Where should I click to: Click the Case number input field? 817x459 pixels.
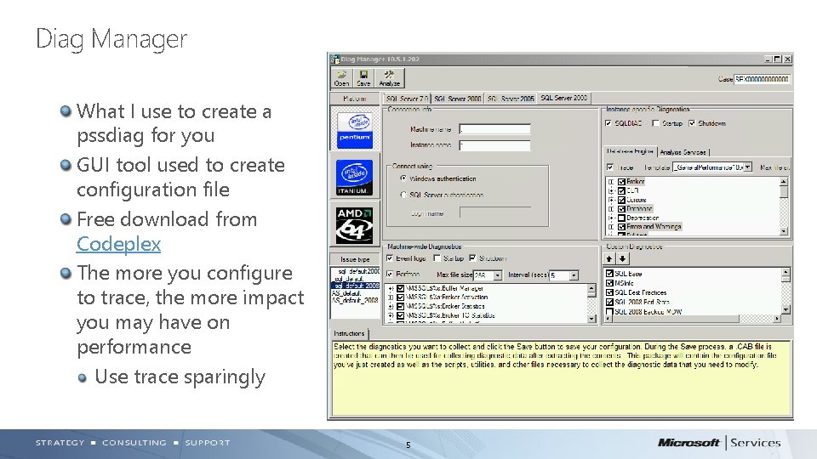pos(762,79)
